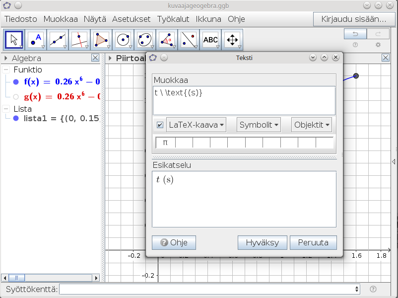Click the Hyväksy button

(262, 243)
